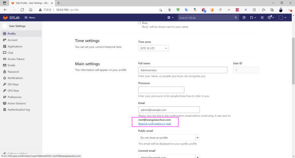The height and width of the screenshot is (158, 295).
Task: Open Emails in sidebar
Action: [x=21, y=65]
